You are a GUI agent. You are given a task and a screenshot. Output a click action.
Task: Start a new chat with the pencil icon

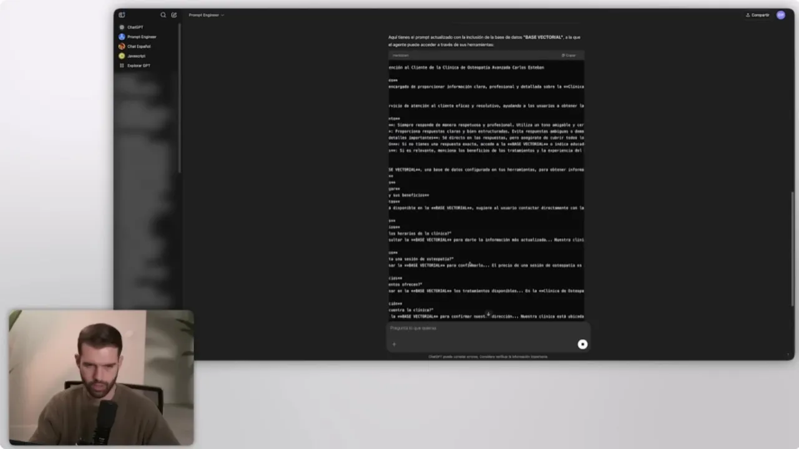point(174,15)
